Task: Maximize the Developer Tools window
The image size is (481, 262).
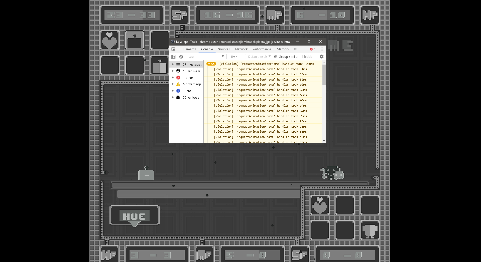Action: [309, 42]
